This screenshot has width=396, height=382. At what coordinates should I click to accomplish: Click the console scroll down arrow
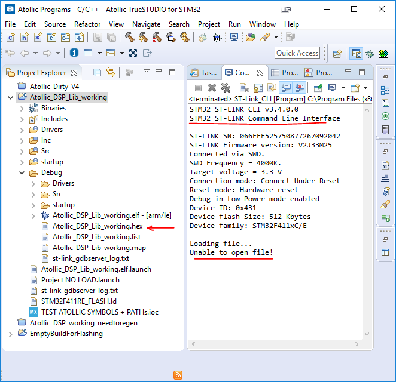367,334
